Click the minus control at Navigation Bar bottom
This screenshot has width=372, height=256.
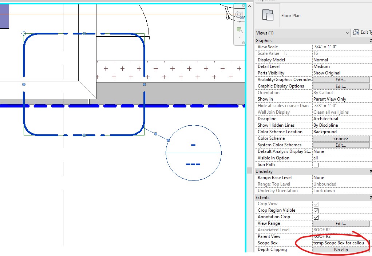click(244, 42)
